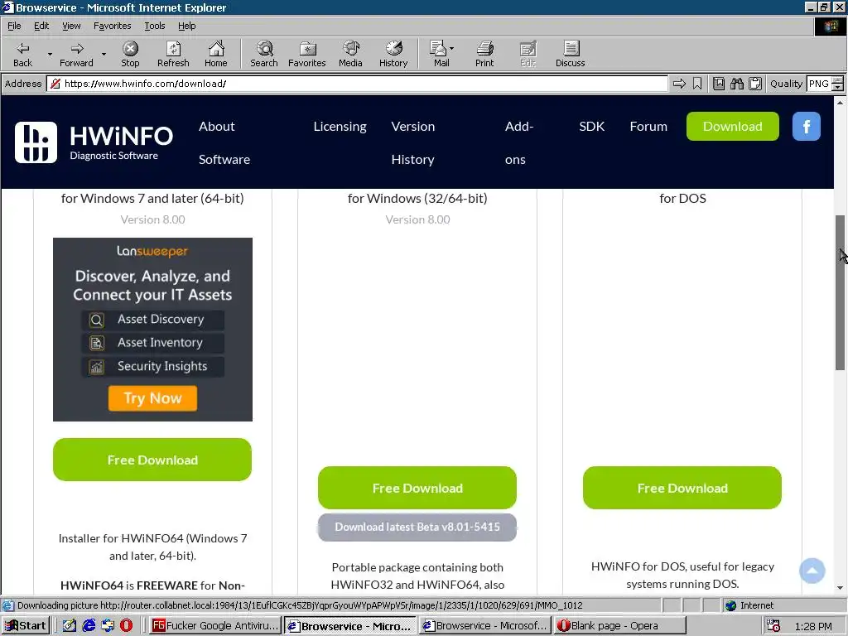Open the Mail button dropdown arrow
This screenshot has width=848, height=636.
451,49
